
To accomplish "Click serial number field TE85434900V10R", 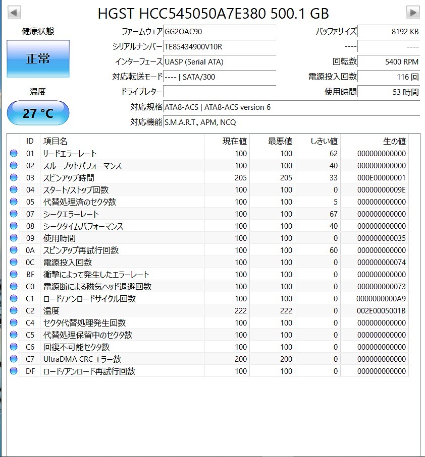I will (220, 47).
